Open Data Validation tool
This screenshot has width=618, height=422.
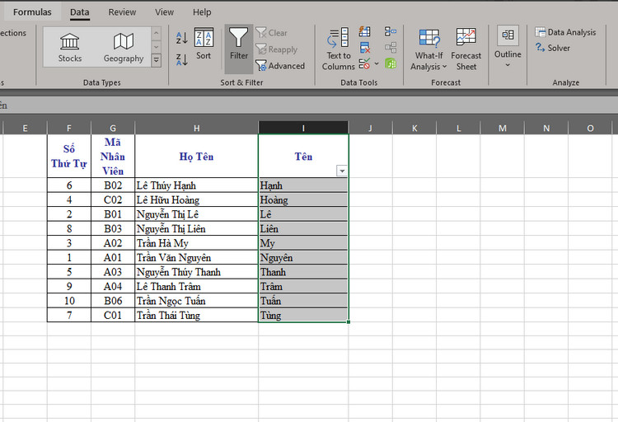(x=364, y=64)
